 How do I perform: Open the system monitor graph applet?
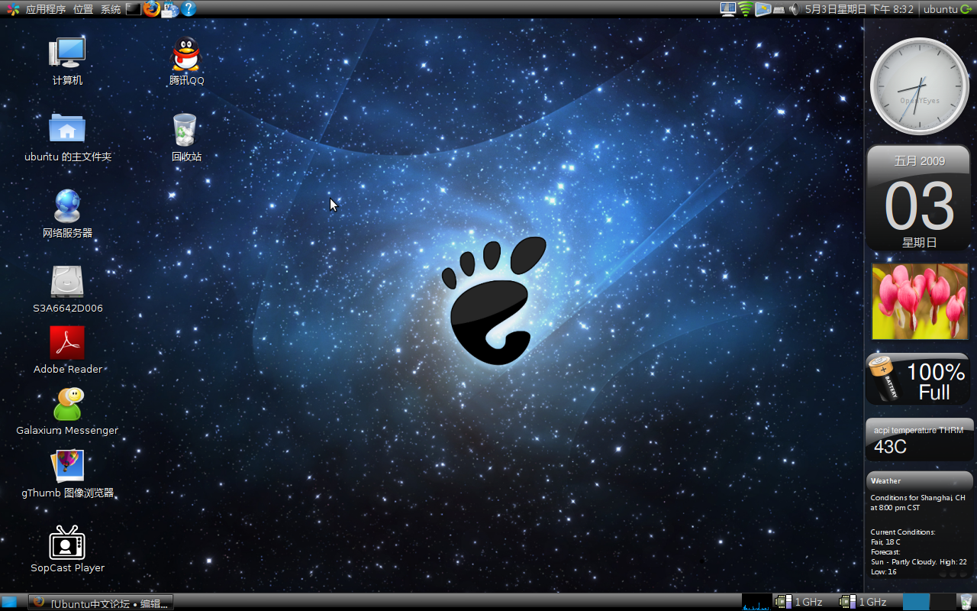(x=756, y=602)
